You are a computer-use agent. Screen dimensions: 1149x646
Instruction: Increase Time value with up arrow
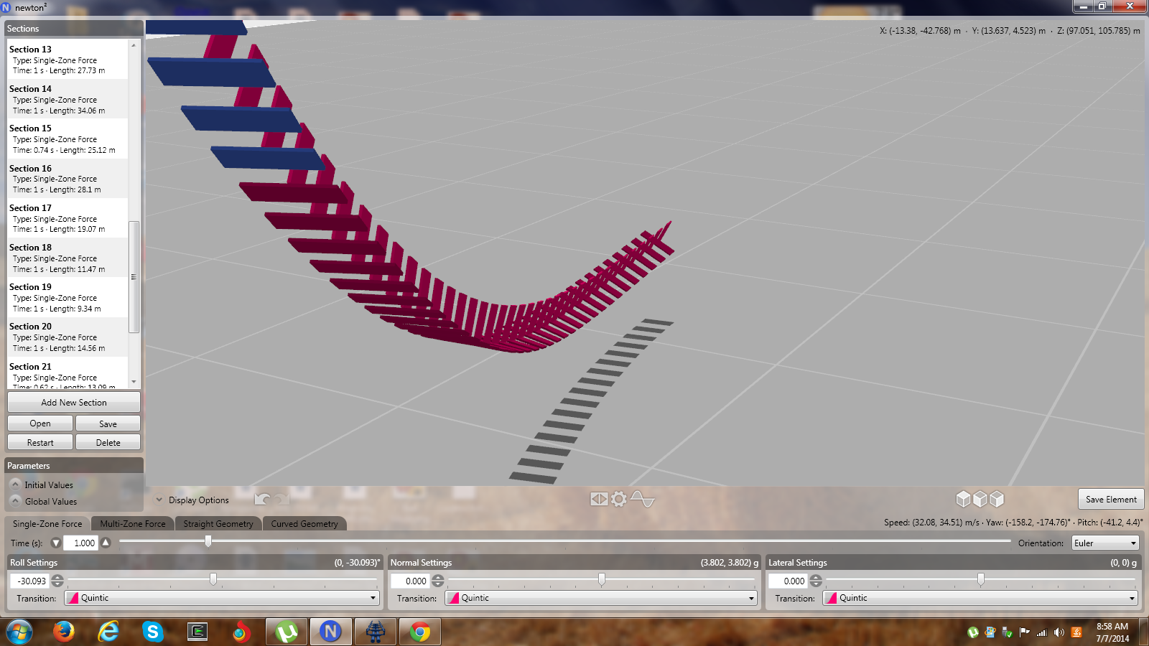click(106, 543)
